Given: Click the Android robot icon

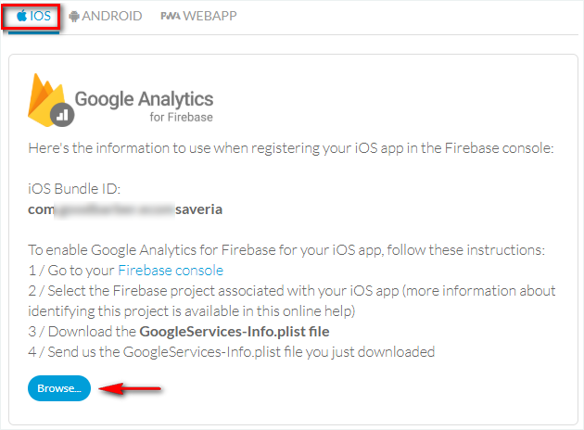Looking at the screenshot, I should point(73,16).
